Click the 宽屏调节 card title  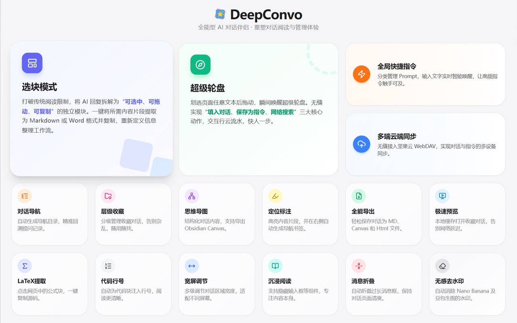pos(196,281)
